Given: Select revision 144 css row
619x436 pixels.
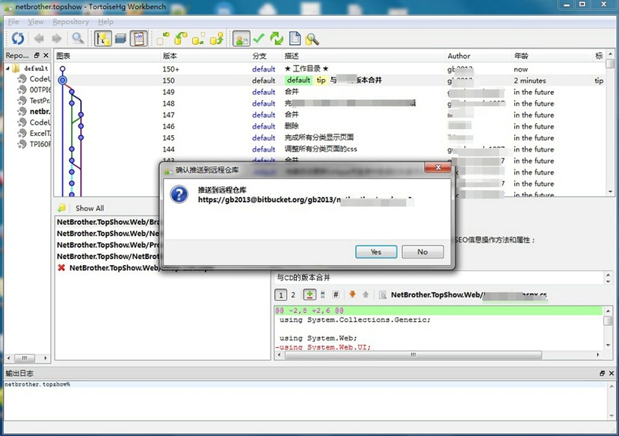Looking at the screenshot, I should coord(330,149).
